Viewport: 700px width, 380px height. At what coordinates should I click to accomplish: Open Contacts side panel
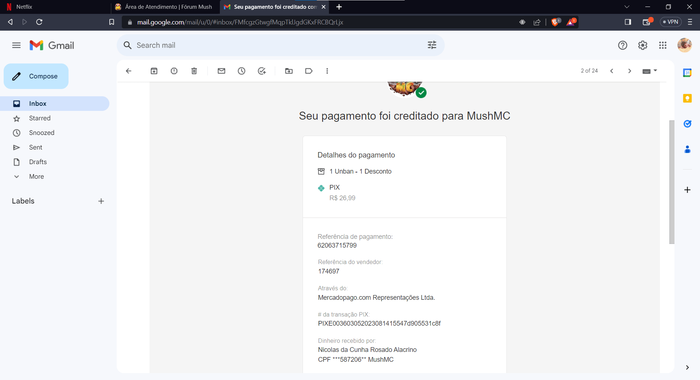click(687, 149)
